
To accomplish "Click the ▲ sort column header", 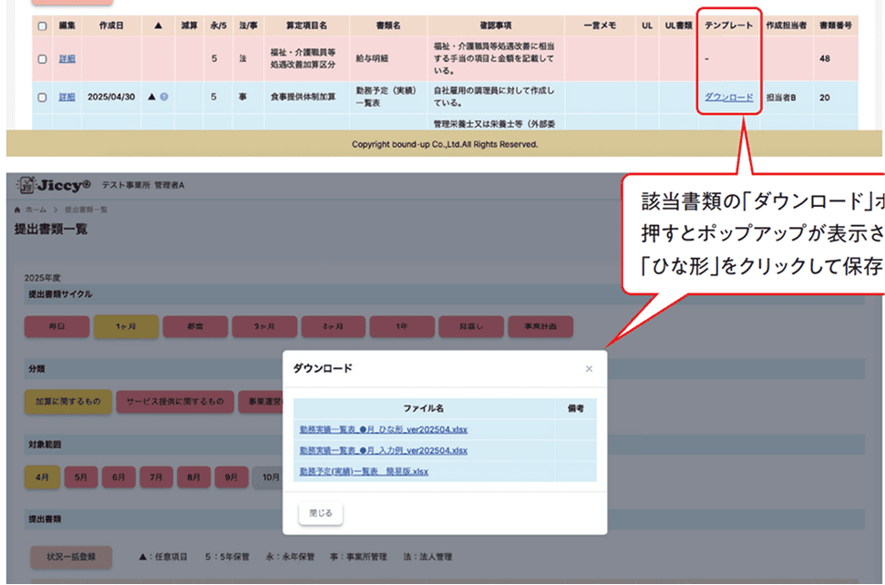I will (158, 26).
